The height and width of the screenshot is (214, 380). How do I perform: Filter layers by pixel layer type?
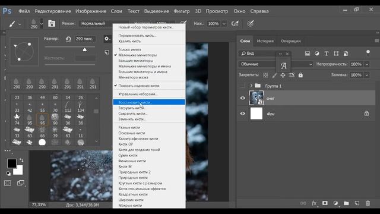click(x=308, y=53)
